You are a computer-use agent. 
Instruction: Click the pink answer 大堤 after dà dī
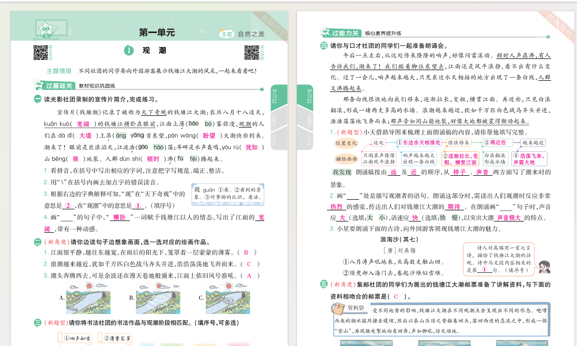pos(86,136)
